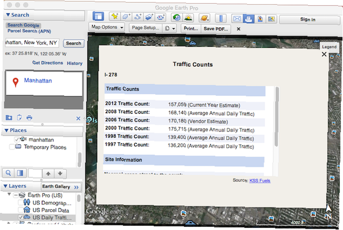343x230 pixels.
Task: Move item up with the arrow button
Action: click(x=48, y=174)
